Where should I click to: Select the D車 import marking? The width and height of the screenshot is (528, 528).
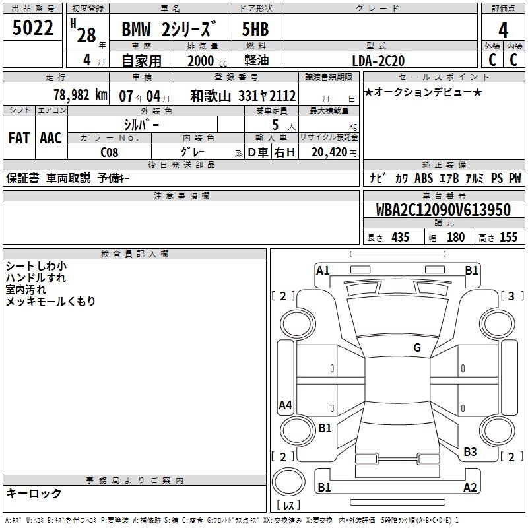coord(258,152)
